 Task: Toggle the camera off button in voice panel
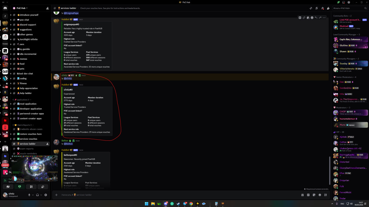pos(8,187)
